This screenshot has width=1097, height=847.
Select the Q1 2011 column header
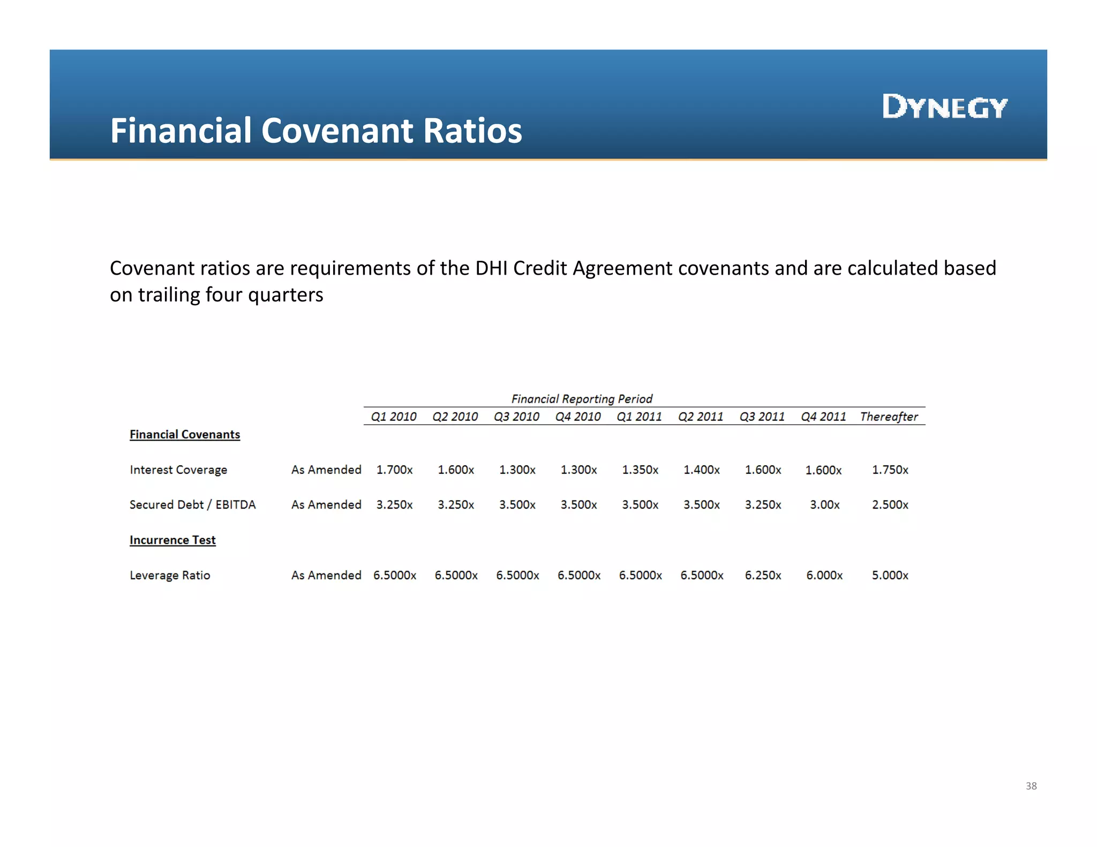[x=640, y=417]
